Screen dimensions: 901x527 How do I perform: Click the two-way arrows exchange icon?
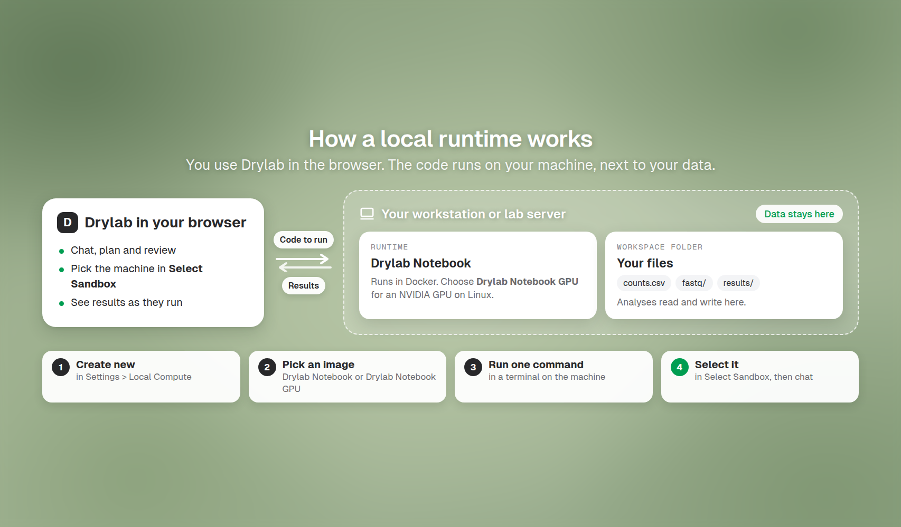pos(304,263)
